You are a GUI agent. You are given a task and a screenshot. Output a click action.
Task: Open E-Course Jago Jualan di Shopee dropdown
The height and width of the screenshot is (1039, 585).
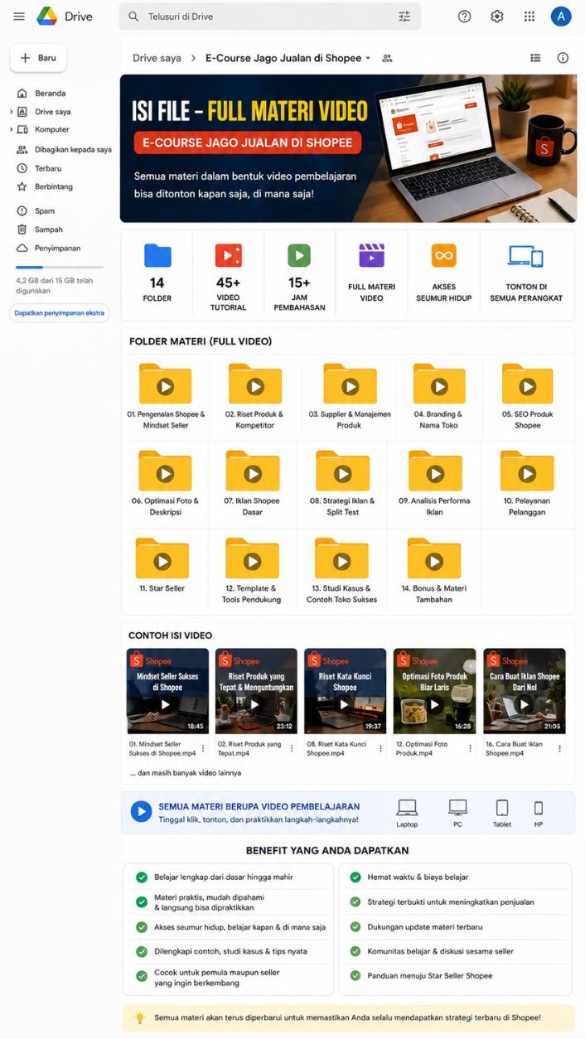pyautogui.click(x=368, y=58)
